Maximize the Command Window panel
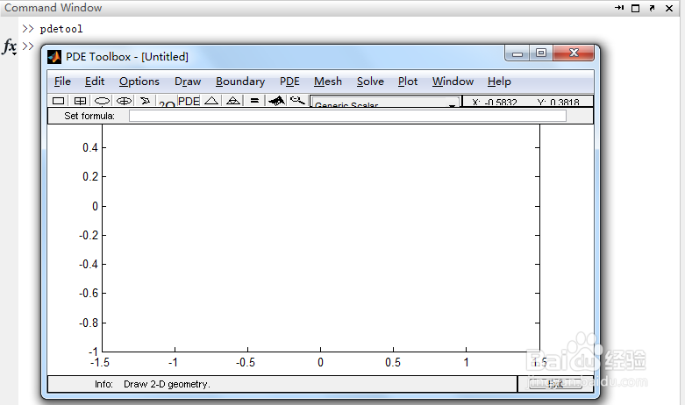 tap(636, 8)
